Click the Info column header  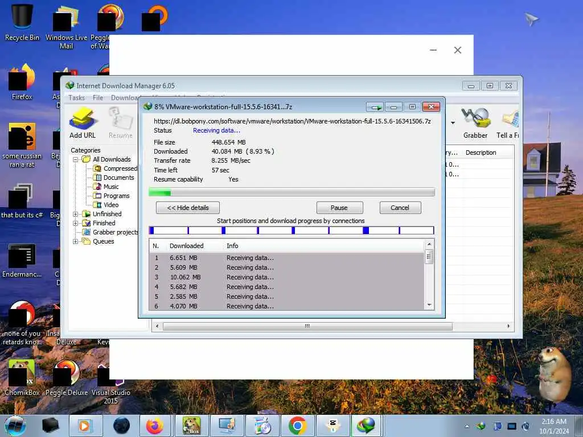(x=232, y=246)
